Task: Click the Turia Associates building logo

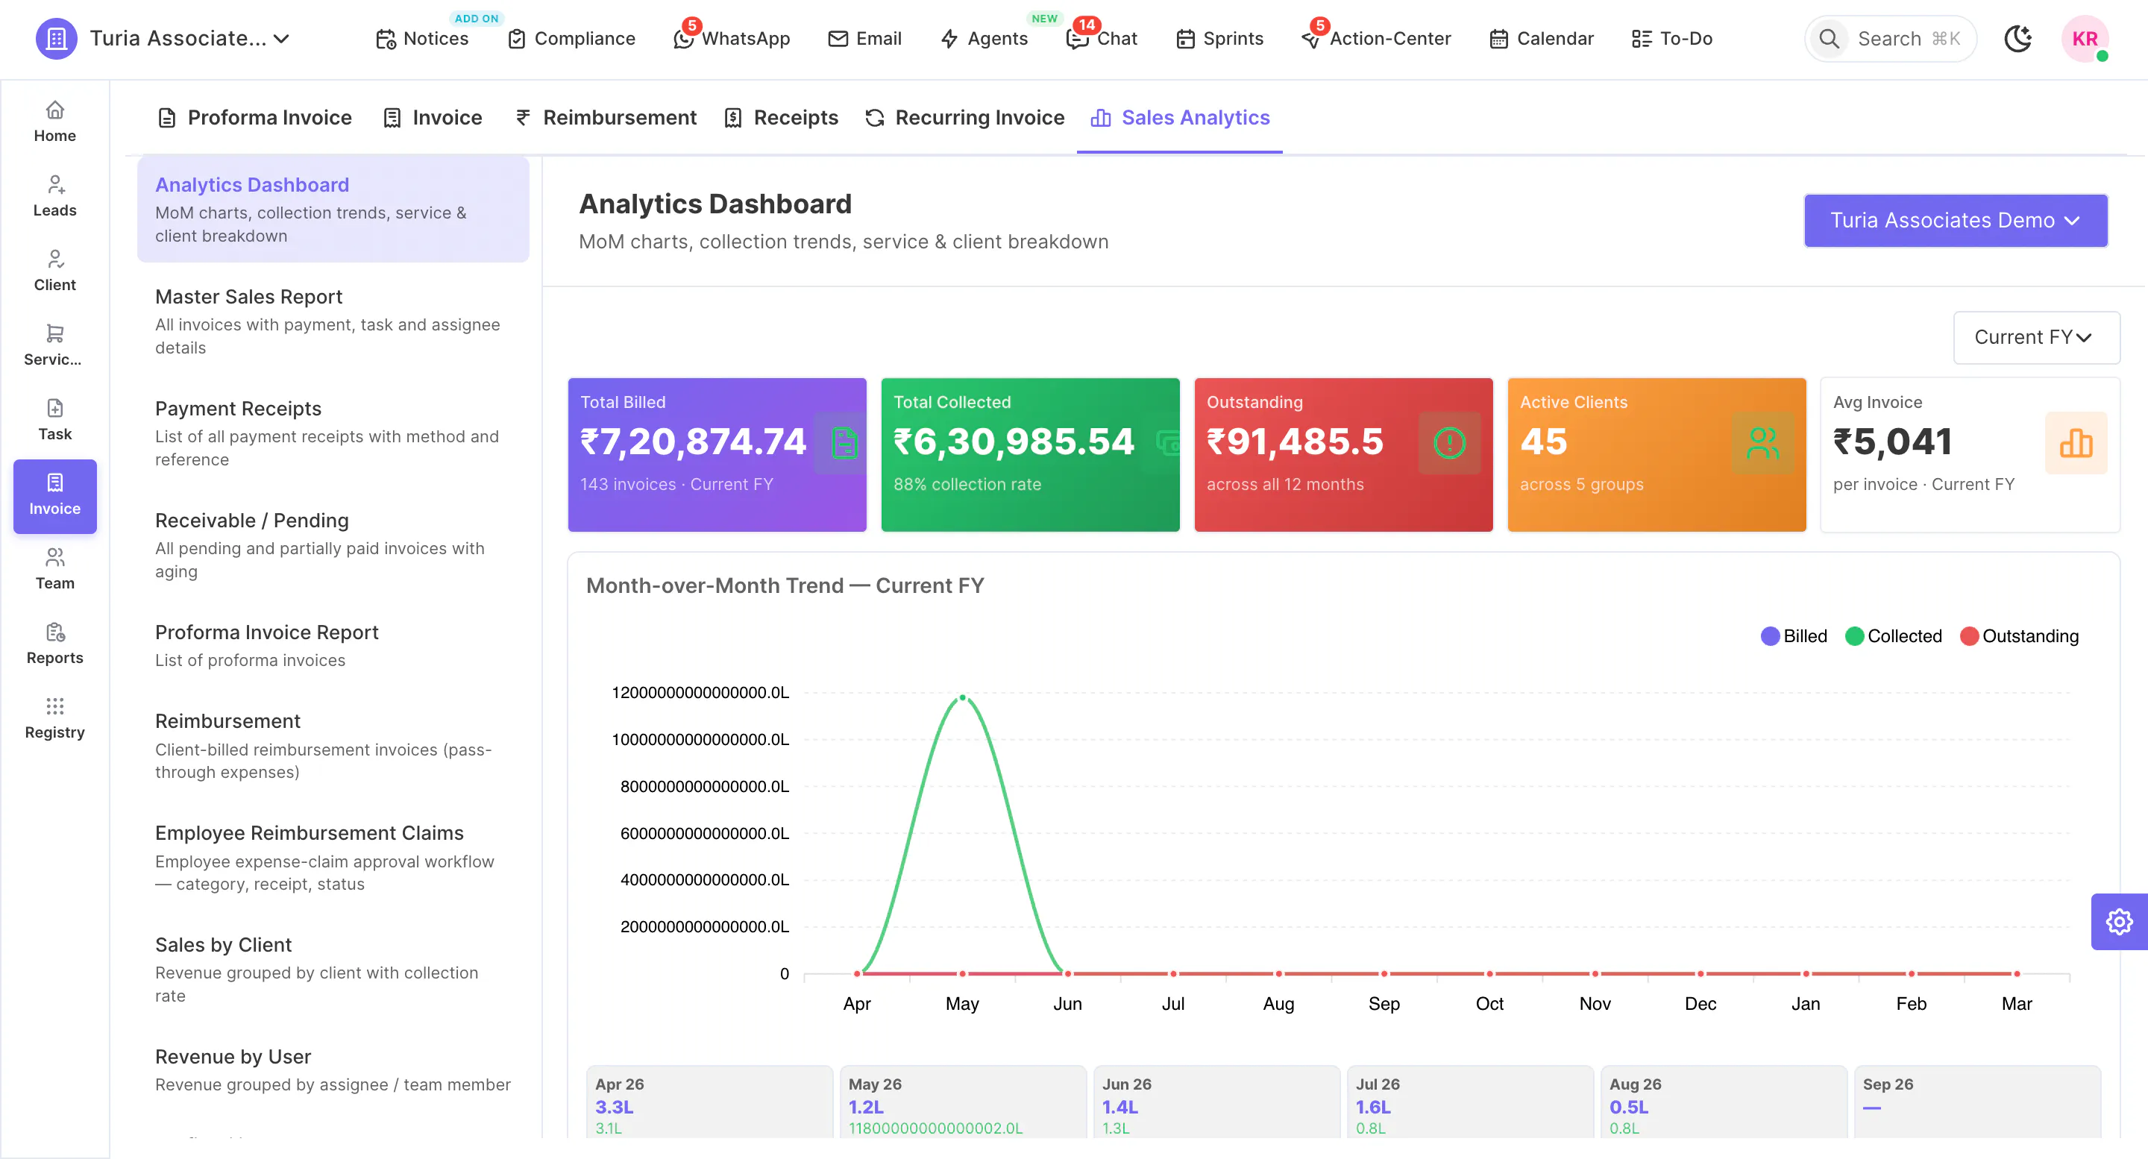Action: point(56,38)
